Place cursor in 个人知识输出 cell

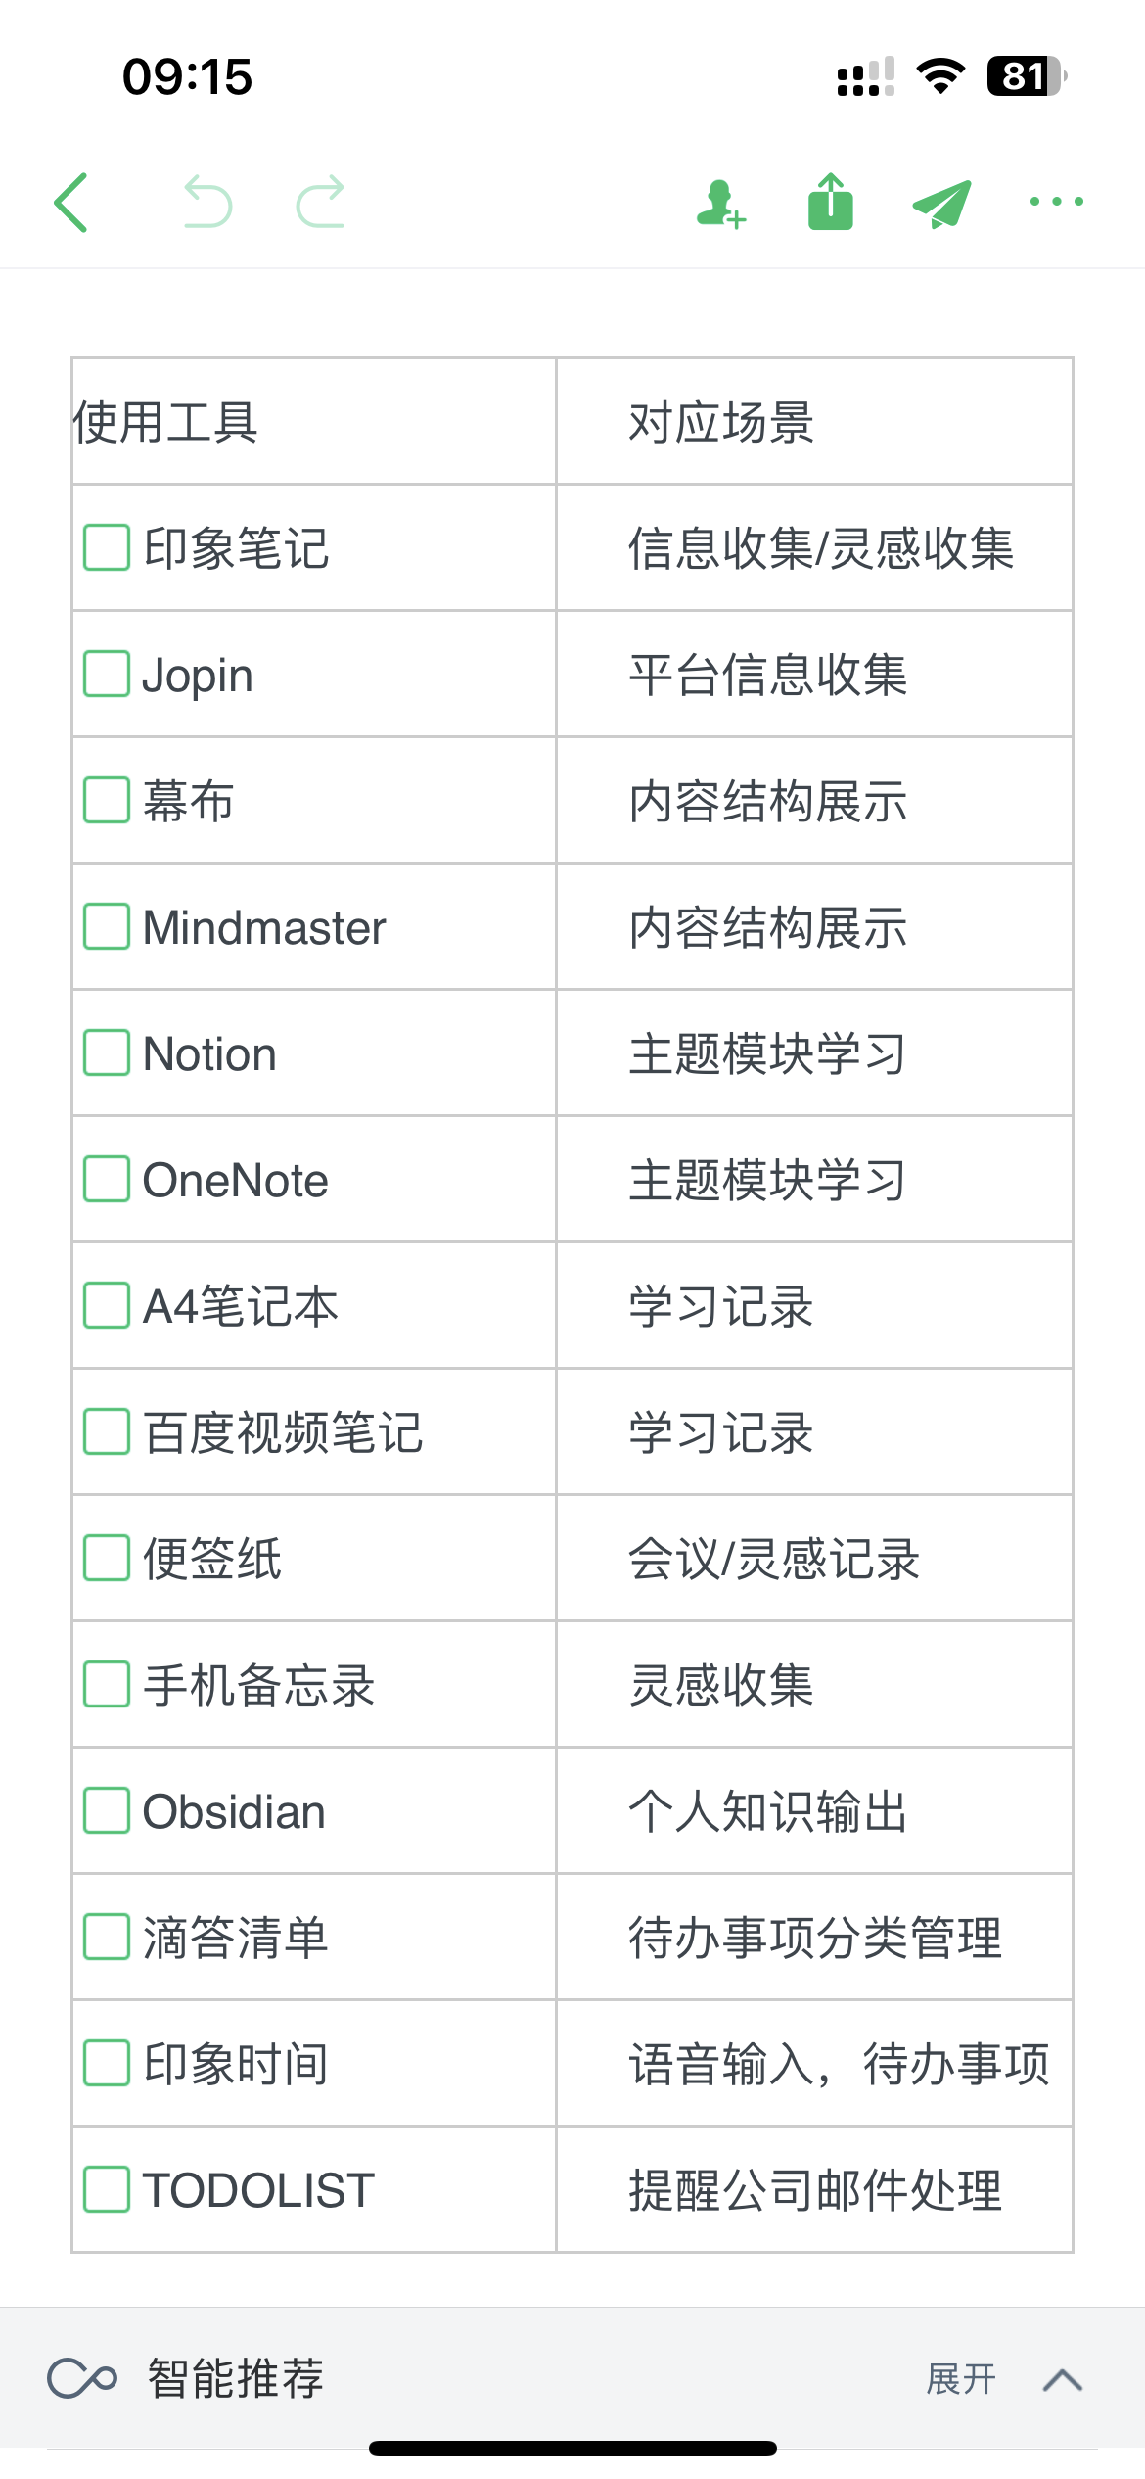[x=814, y=1810]
